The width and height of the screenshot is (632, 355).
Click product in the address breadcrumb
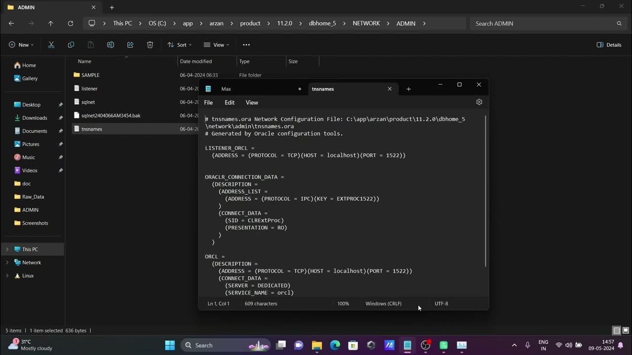(250, 23)
